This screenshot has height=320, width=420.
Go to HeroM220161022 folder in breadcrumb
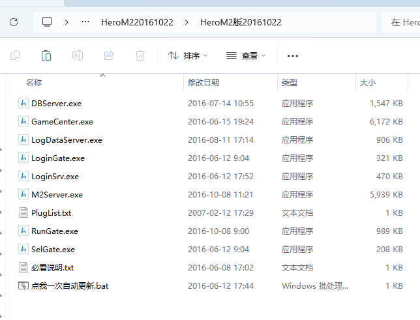(x=137, y=22)
